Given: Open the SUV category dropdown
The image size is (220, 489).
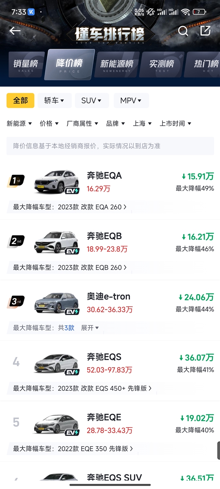Looking at the screenshot, I should [92, 101].
